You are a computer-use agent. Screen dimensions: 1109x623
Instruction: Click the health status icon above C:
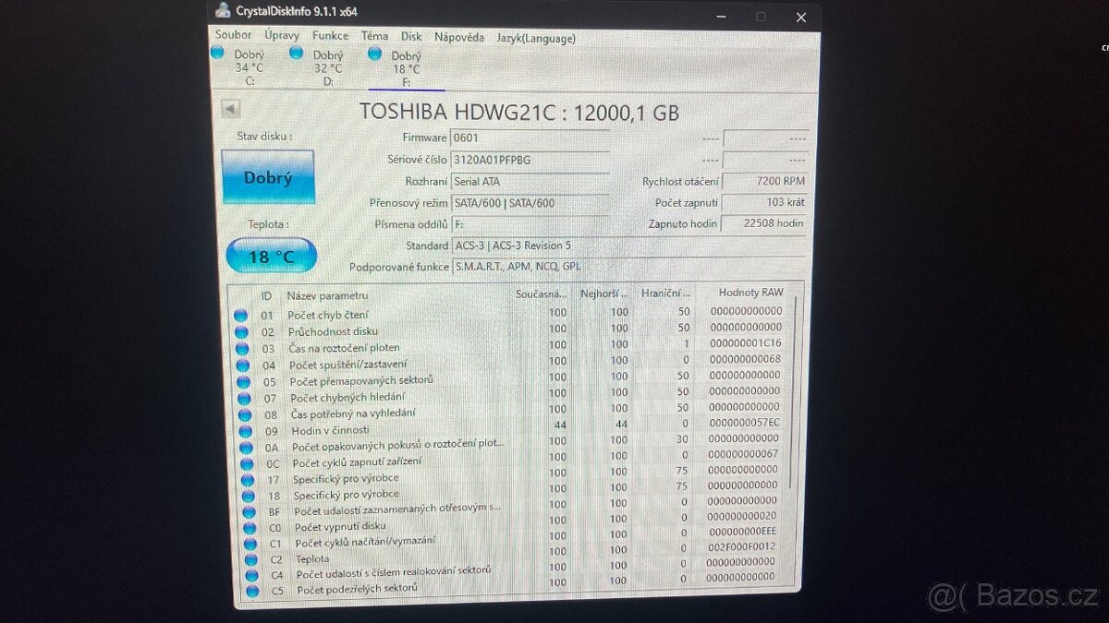(x=216, y=53)
